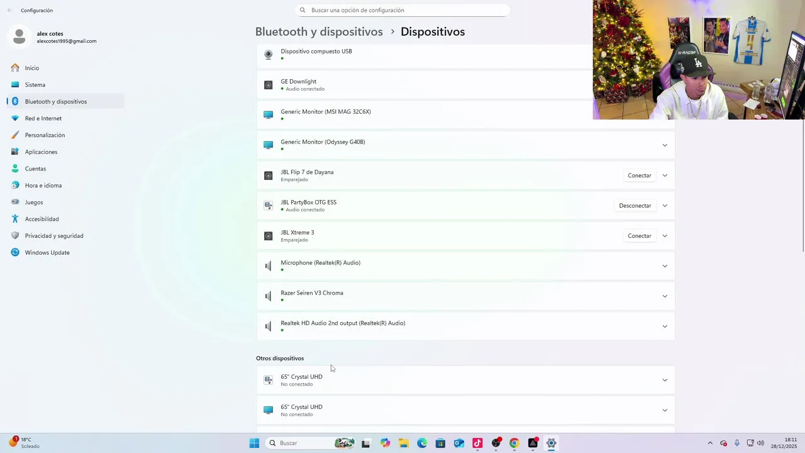The width and height of the screenshot is (805, 453).
Task: Open Task View from the taskbar
Action: click(x=366, y=443)
